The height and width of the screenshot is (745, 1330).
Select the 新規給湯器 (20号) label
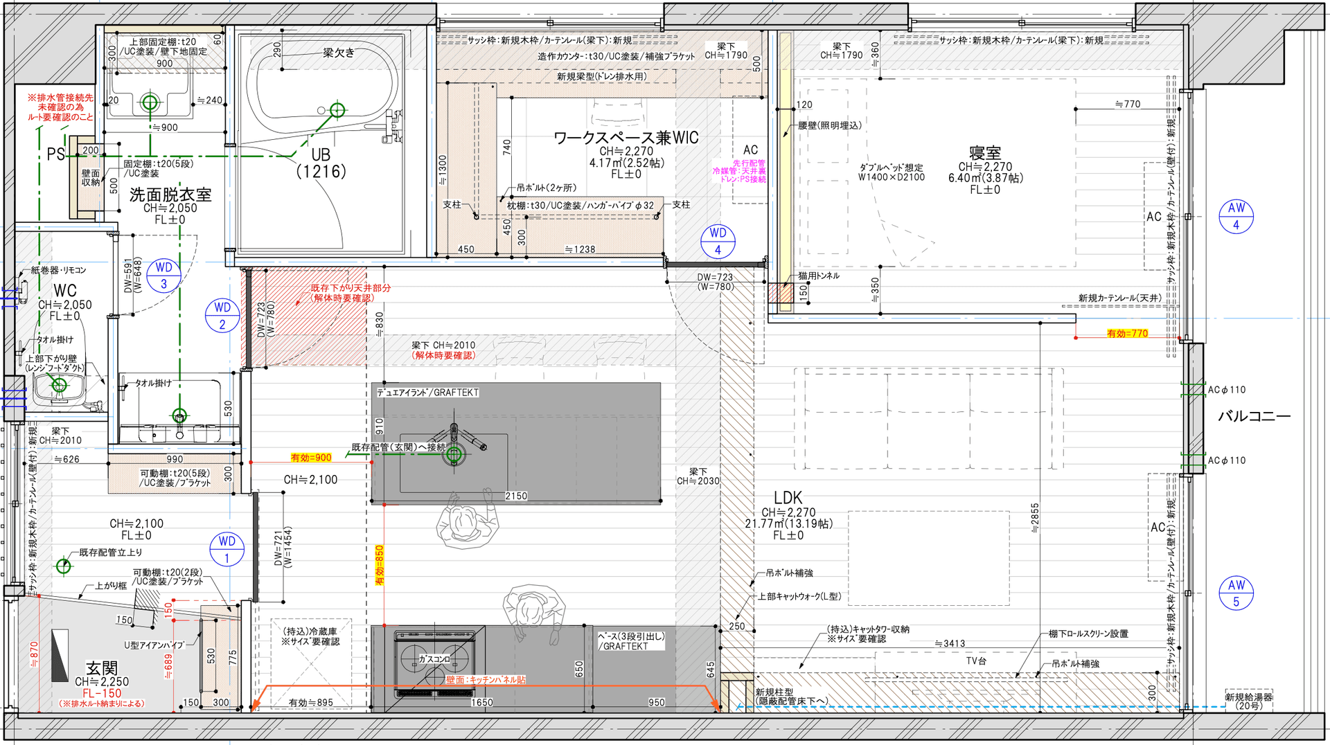tap(1248, 701)
